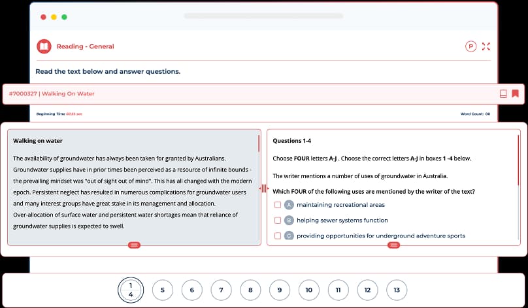The width and height of the screenshot is (528, 308).
Task: Toggle fullscreen with the expand icon
Action: (x=486, y=46)
